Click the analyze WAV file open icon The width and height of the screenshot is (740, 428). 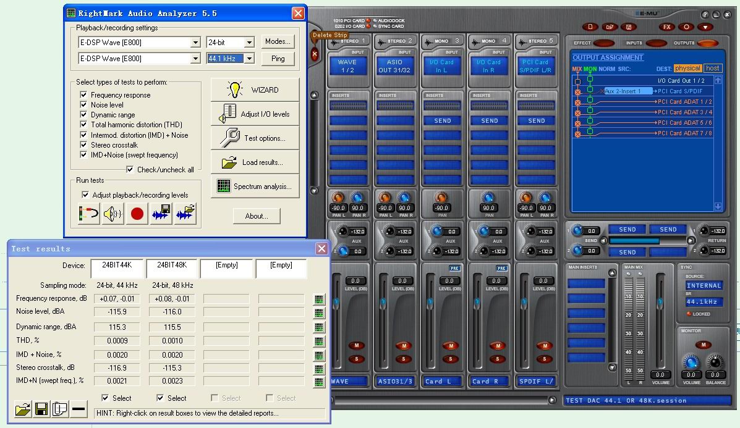coord(185,214)
